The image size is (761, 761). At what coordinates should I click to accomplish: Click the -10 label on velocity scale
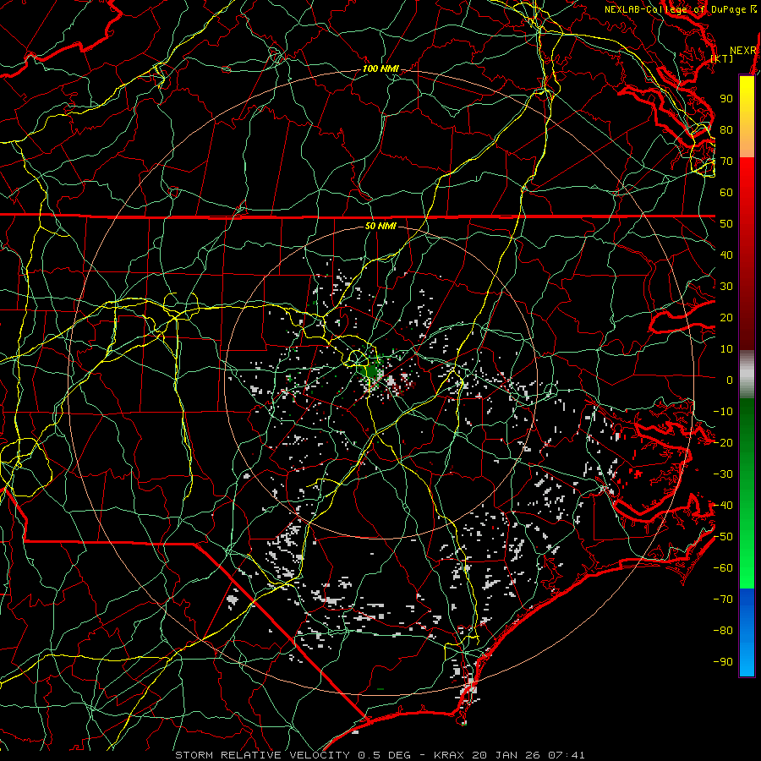(x=723, y=412)
